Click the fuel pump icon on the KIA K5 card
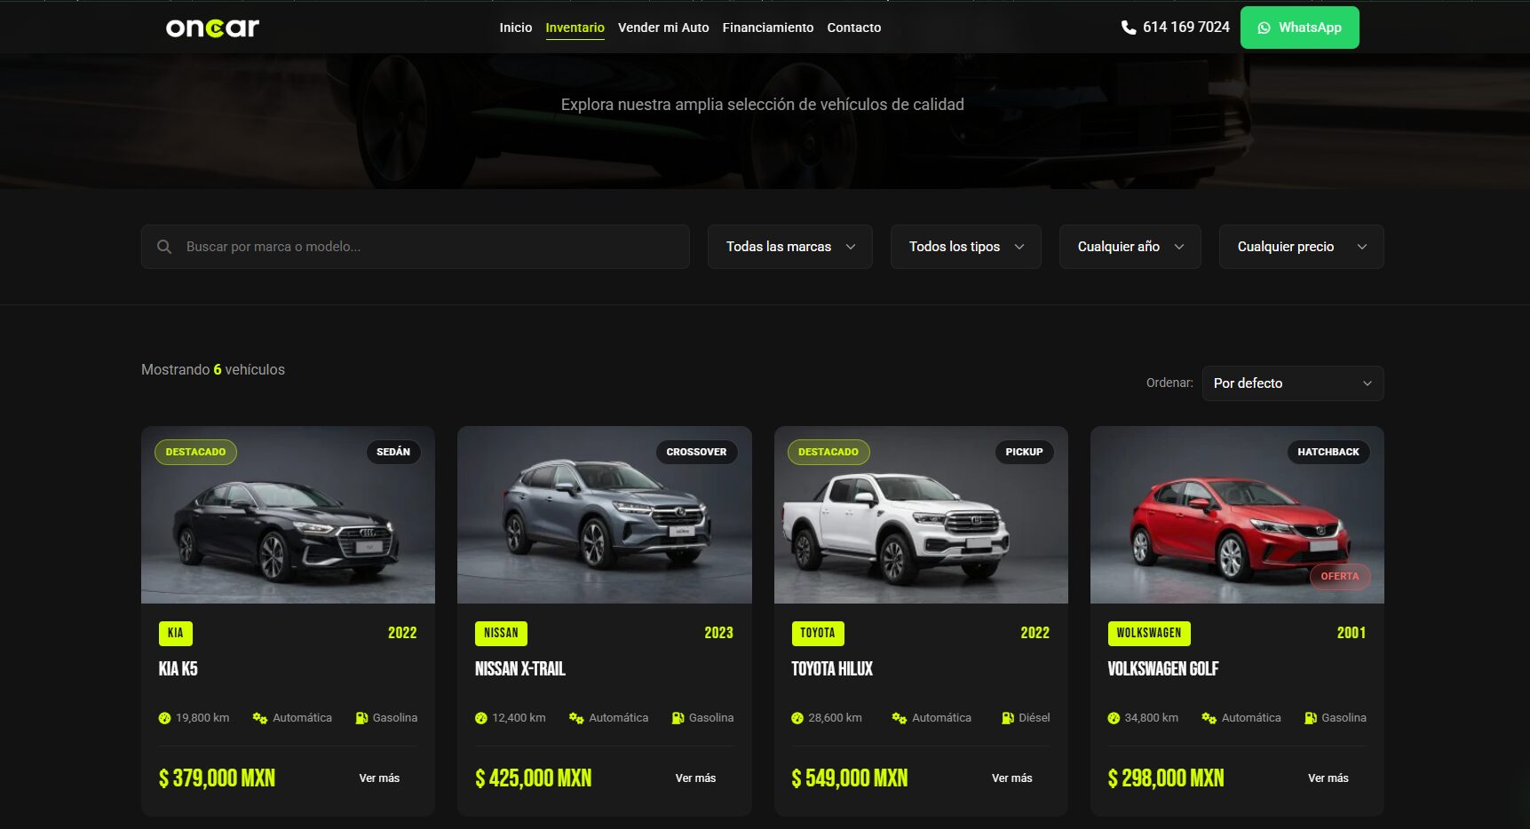 tap(361, 718)
